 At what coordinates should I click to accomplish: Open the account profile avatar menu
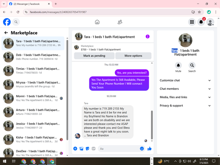tap(210, 22)
